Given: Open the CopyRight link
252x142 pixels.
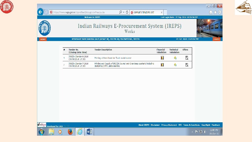Looking at the screenshot, I should coord(206,125).
